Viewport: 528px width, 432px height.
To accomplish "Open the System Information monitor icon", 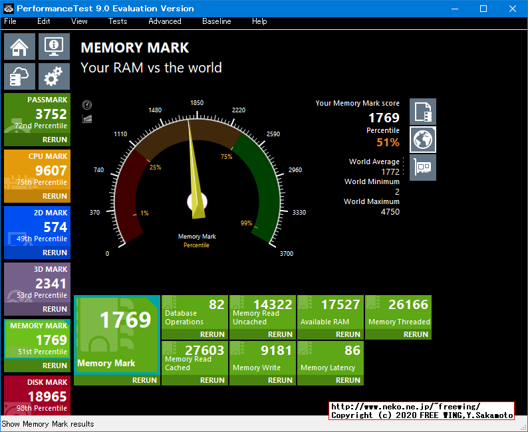I will click(x=54, y=47).
